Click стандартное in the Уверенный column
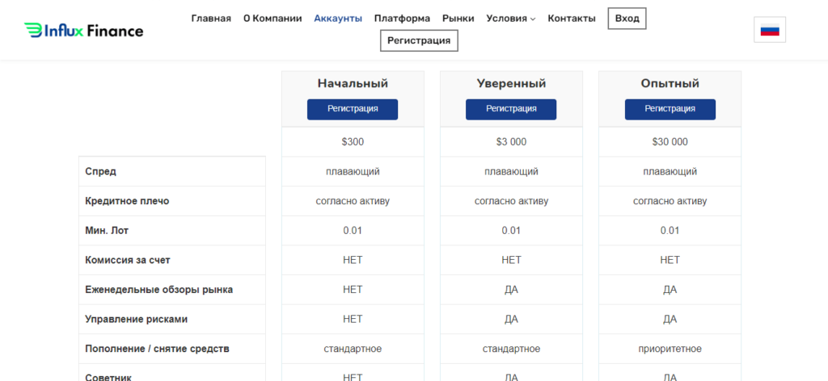Image resolution: width=828 pixels, height=381 pixels. 511,349
